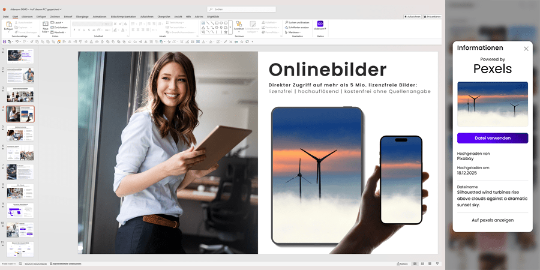540x270 pixels.
Task: Switch to the Bildschirmpräsentation tab
Action: point(123,16)
